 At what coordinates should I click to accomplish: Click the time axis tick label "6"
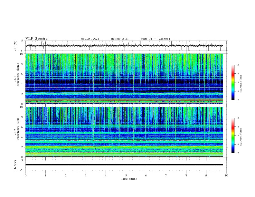click(146, 175)
